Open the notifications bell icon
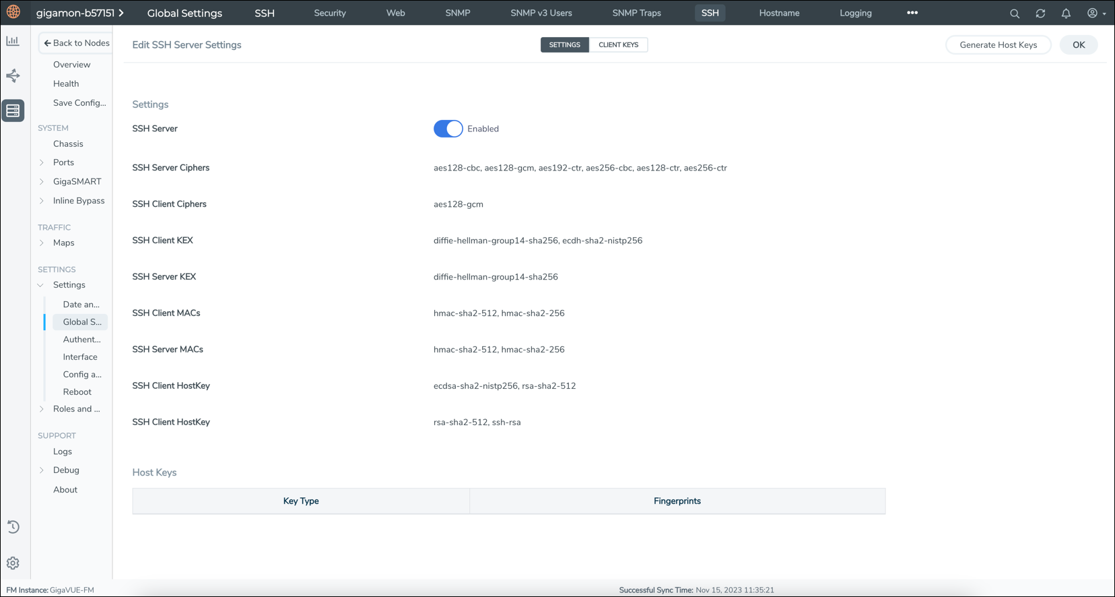This screenshot has height=597, width=1115. pyautogui.click(x=1066, y=13)
